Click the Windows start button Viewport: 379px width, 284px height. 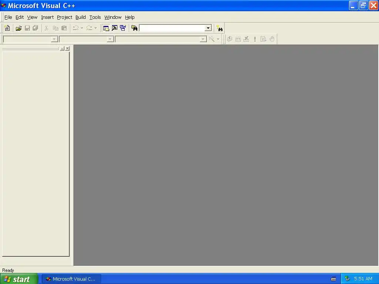19,279
